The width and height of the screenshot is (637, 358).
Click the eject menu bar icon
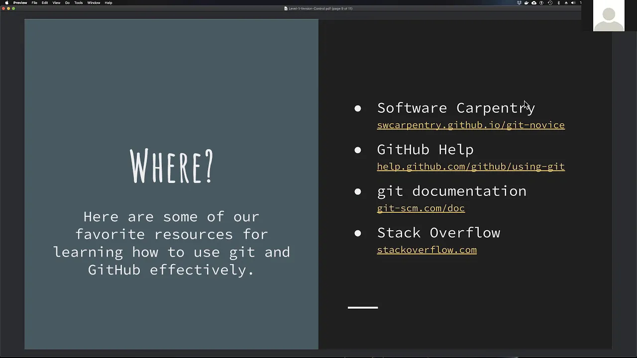(x=566, y=2)
